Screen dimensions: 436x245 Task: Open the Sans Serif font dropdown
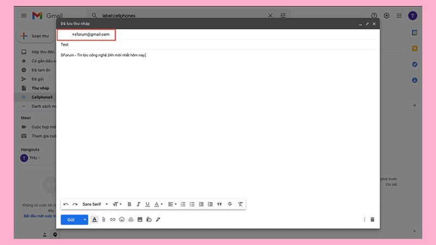[95, 204]
